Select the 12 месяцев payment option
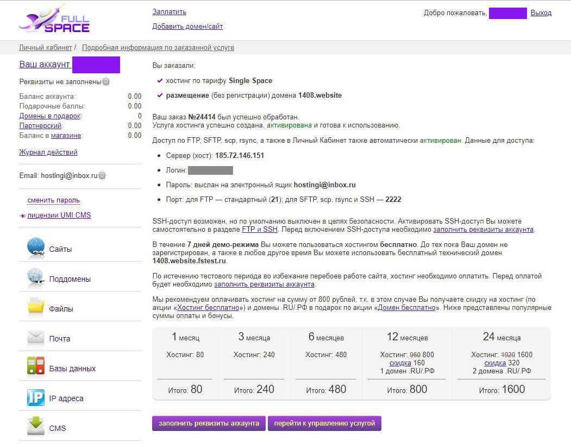Screen dimensions: 571x444 point(407,363)
